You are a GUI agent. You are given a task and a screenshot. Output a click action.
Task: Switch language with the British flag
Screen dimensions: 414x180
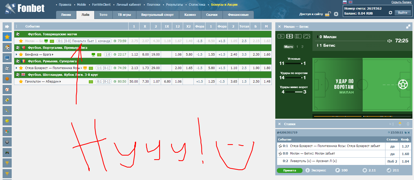tap(350, 2)
